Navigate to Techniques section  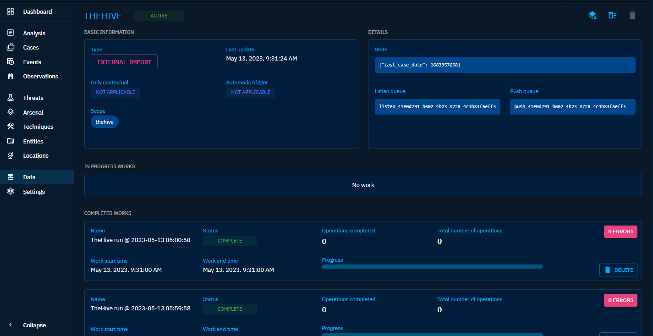(x=37, y=127)
